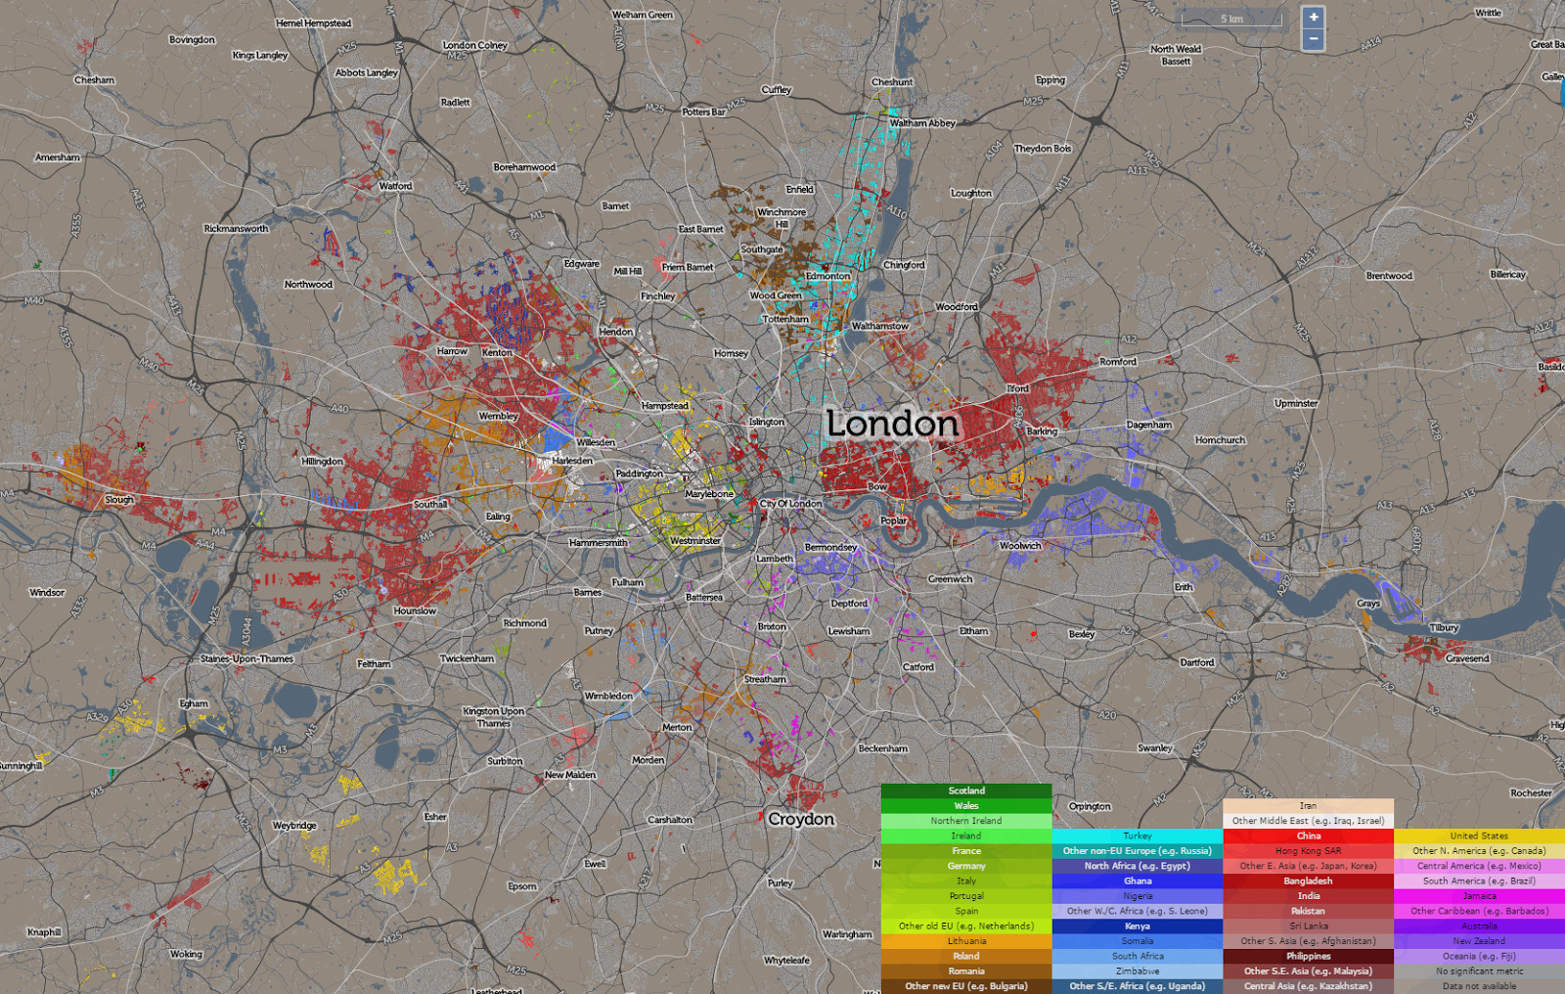
Task: Select the Pakistan legend swatch
Action: [1309, 911]
